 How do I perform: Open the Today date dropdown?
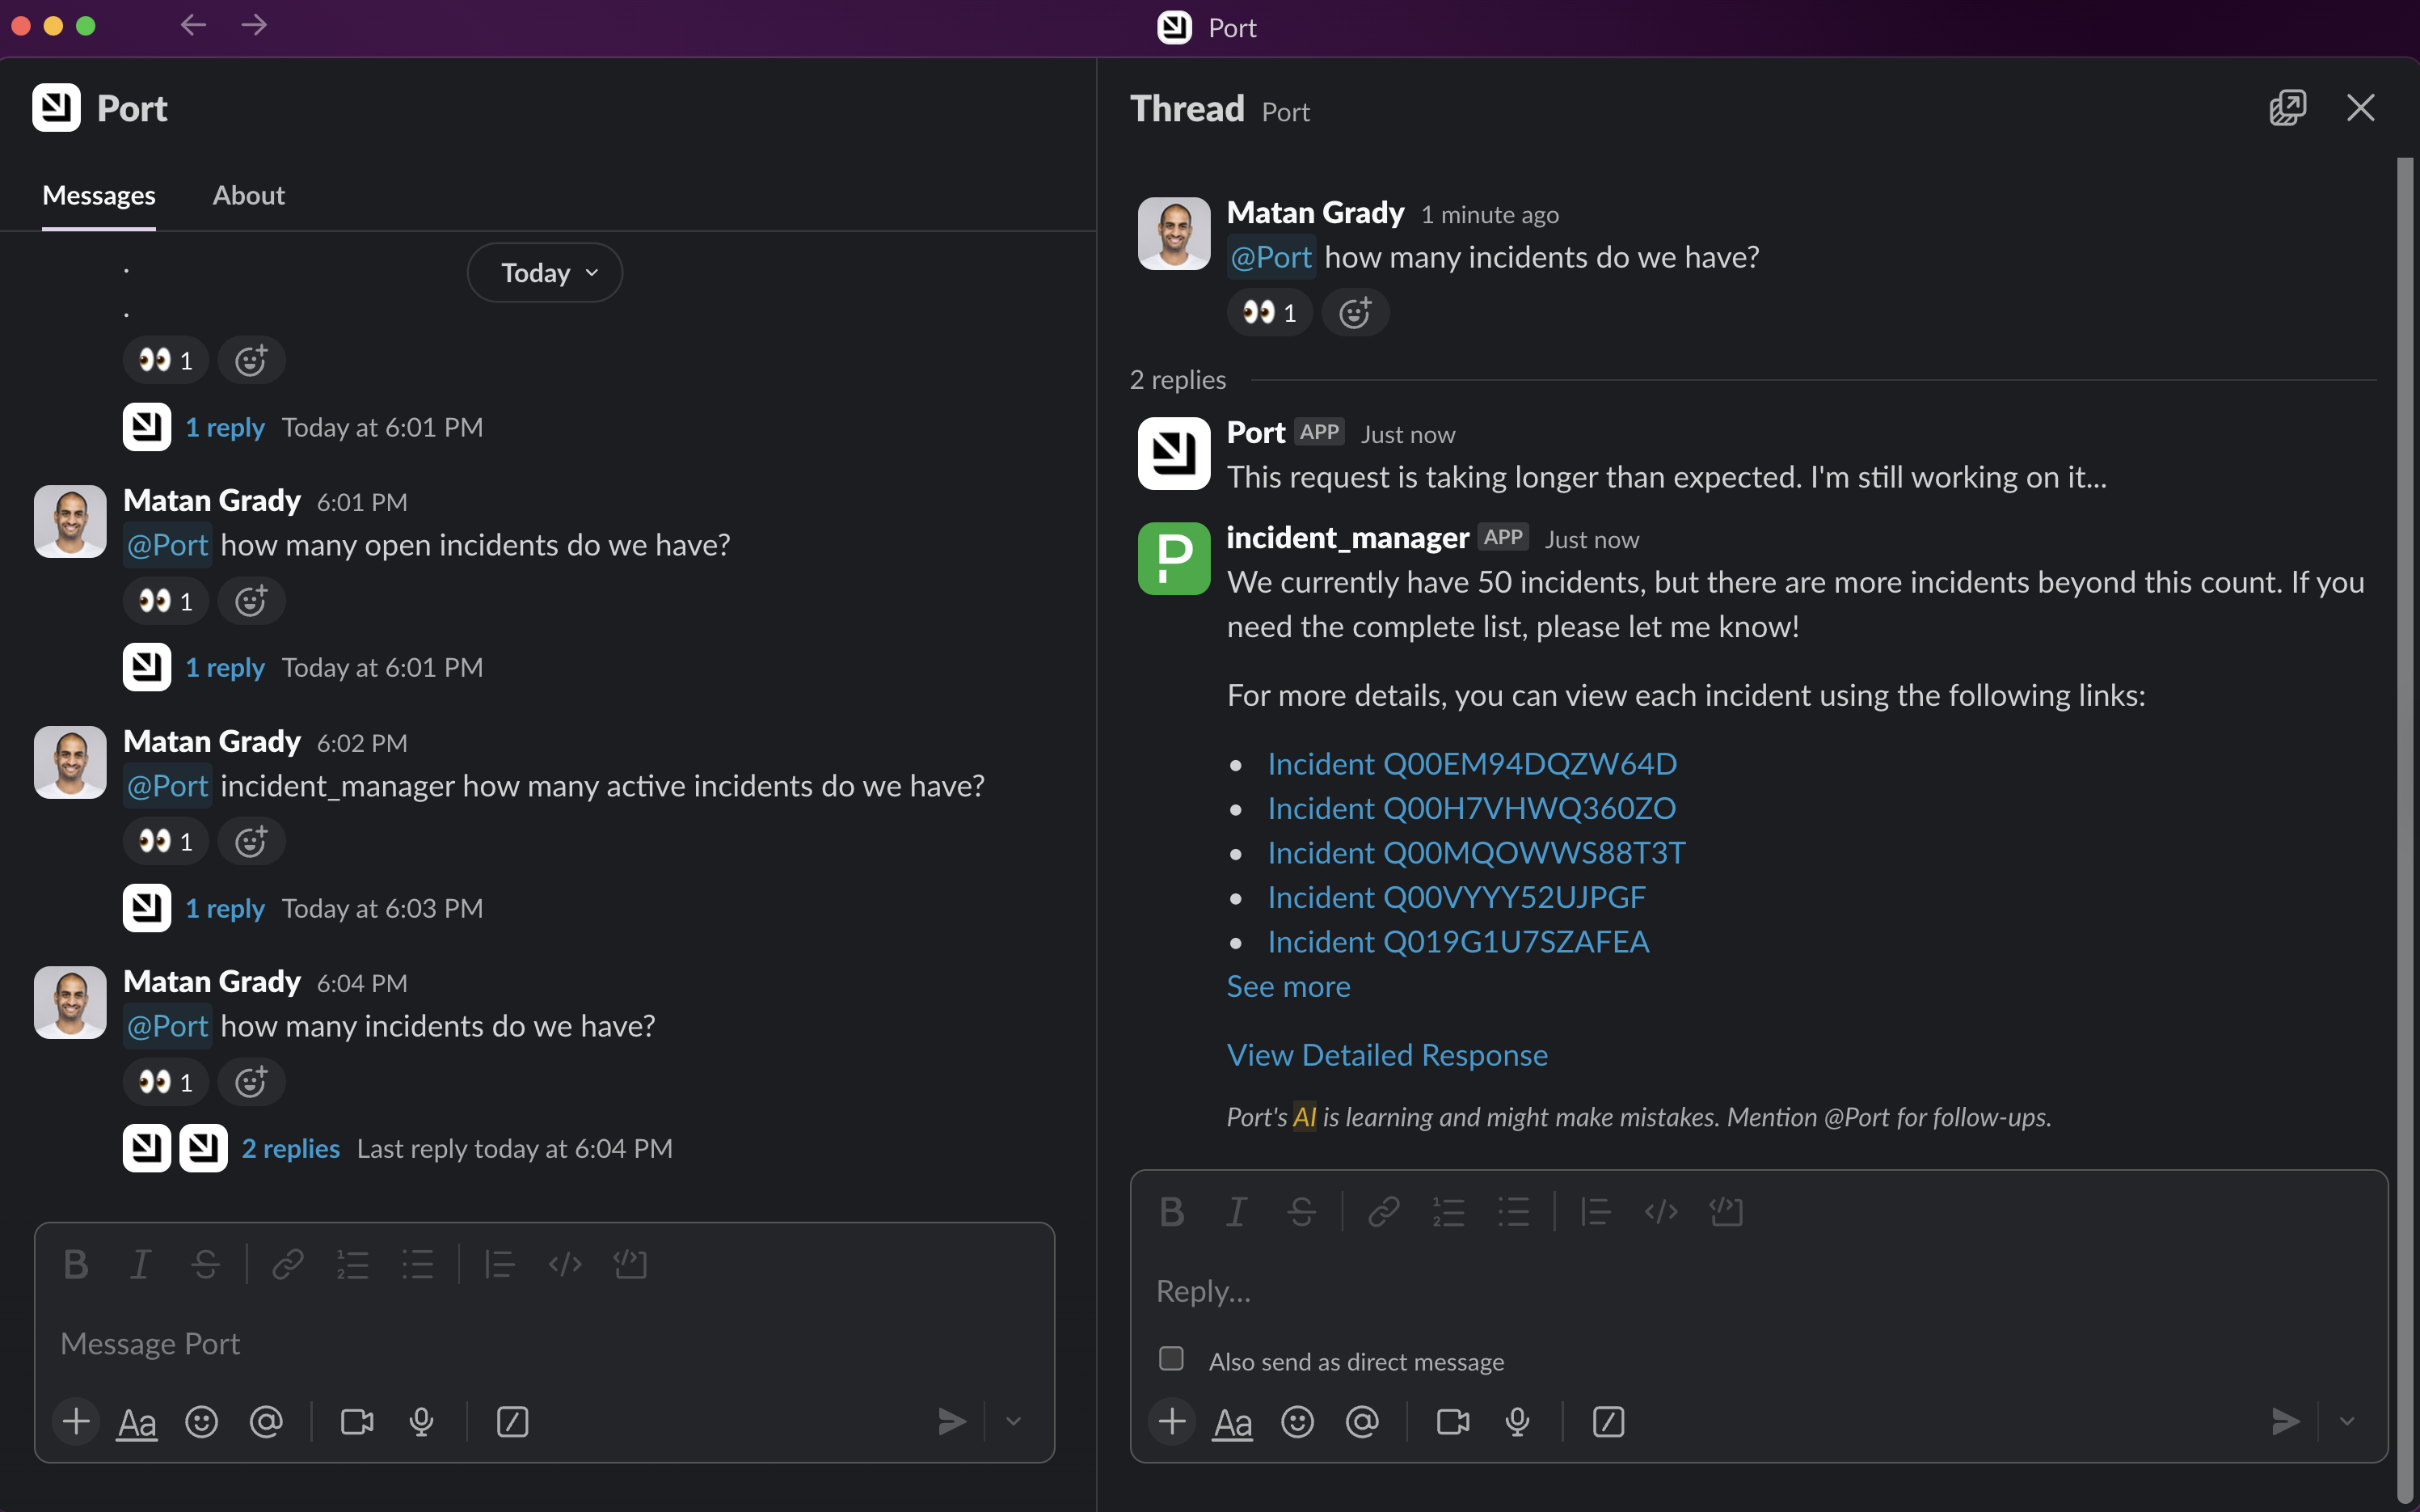click(545, 273)
